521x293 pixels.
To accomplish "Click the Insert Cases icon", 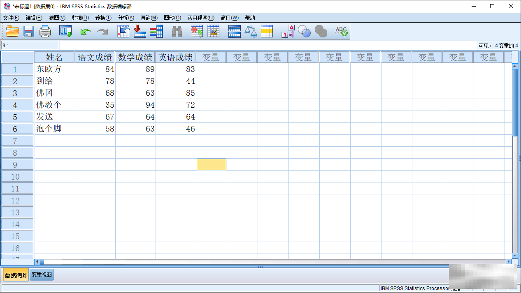I will click(x=197, y=31).
